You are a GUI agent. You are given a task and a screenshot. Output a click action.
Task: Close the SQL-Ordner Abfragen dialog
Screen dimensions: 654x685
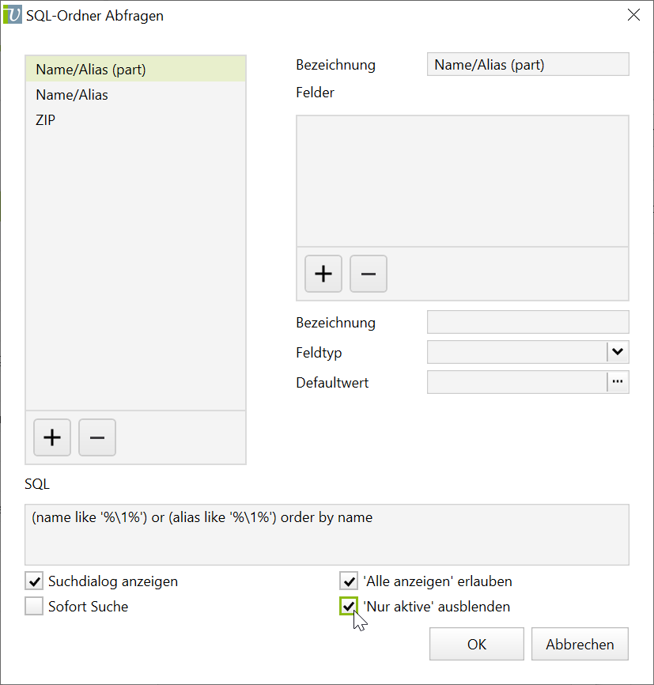pos(633,14)
